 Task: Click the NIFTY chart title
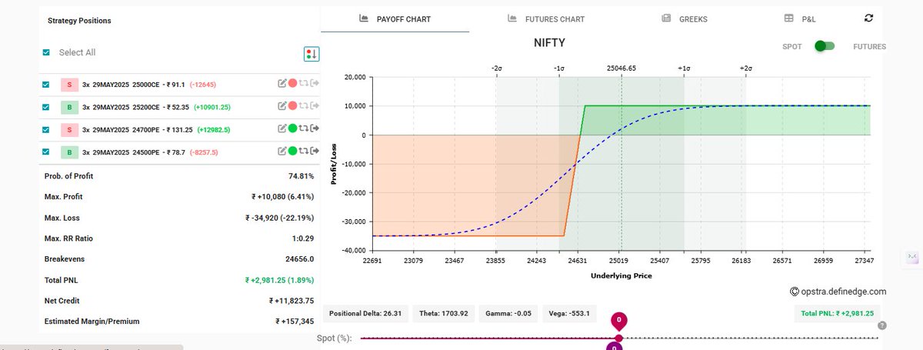click(549, 43)
